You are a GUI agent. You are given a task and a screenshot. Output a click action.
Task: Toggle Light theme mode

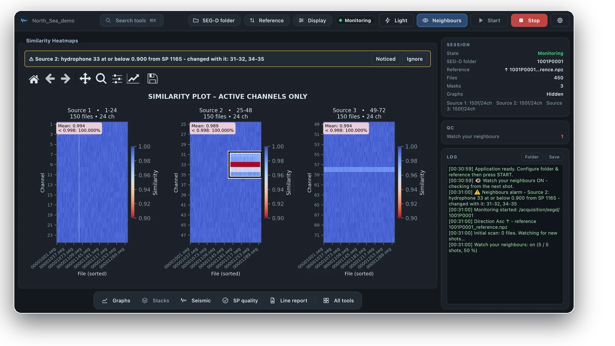(x=396, y=20)
